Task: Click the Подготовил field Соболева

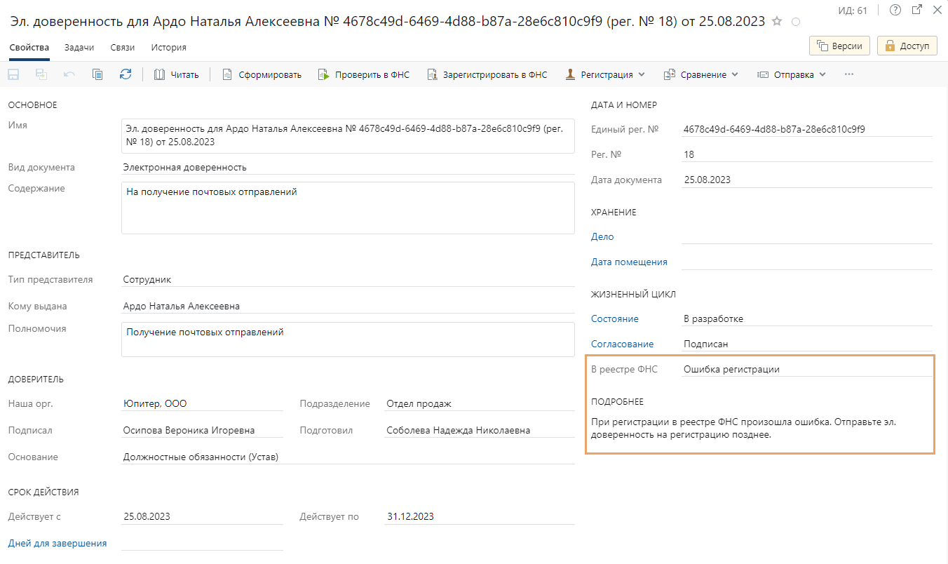Action: tap(480, 430)
